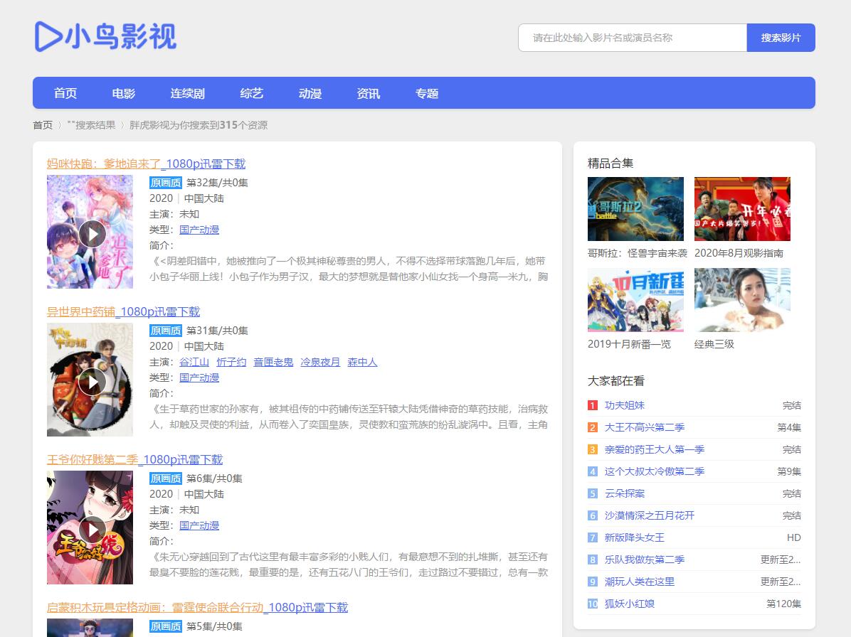
Task: Play the 王爷你好贱第二季 video thumbnail
Action: 92,530
